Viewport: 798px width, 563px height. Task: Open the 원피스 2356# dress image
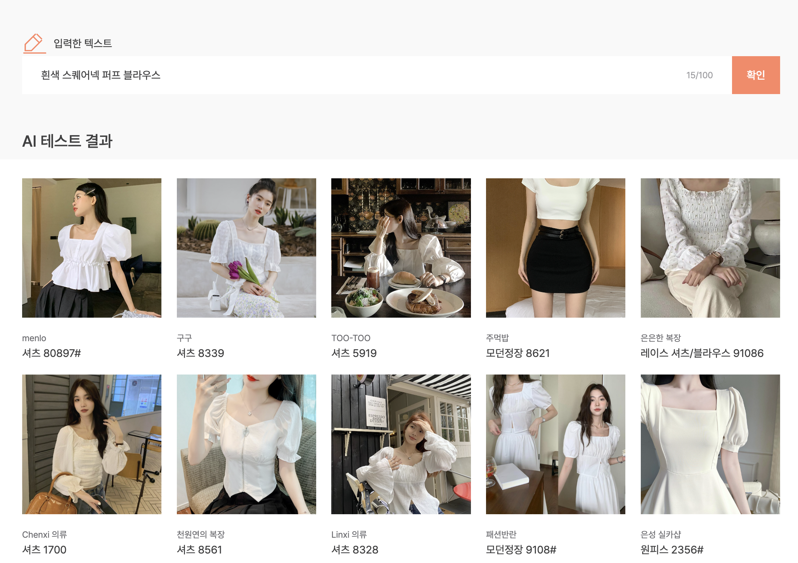coord(710,444)
